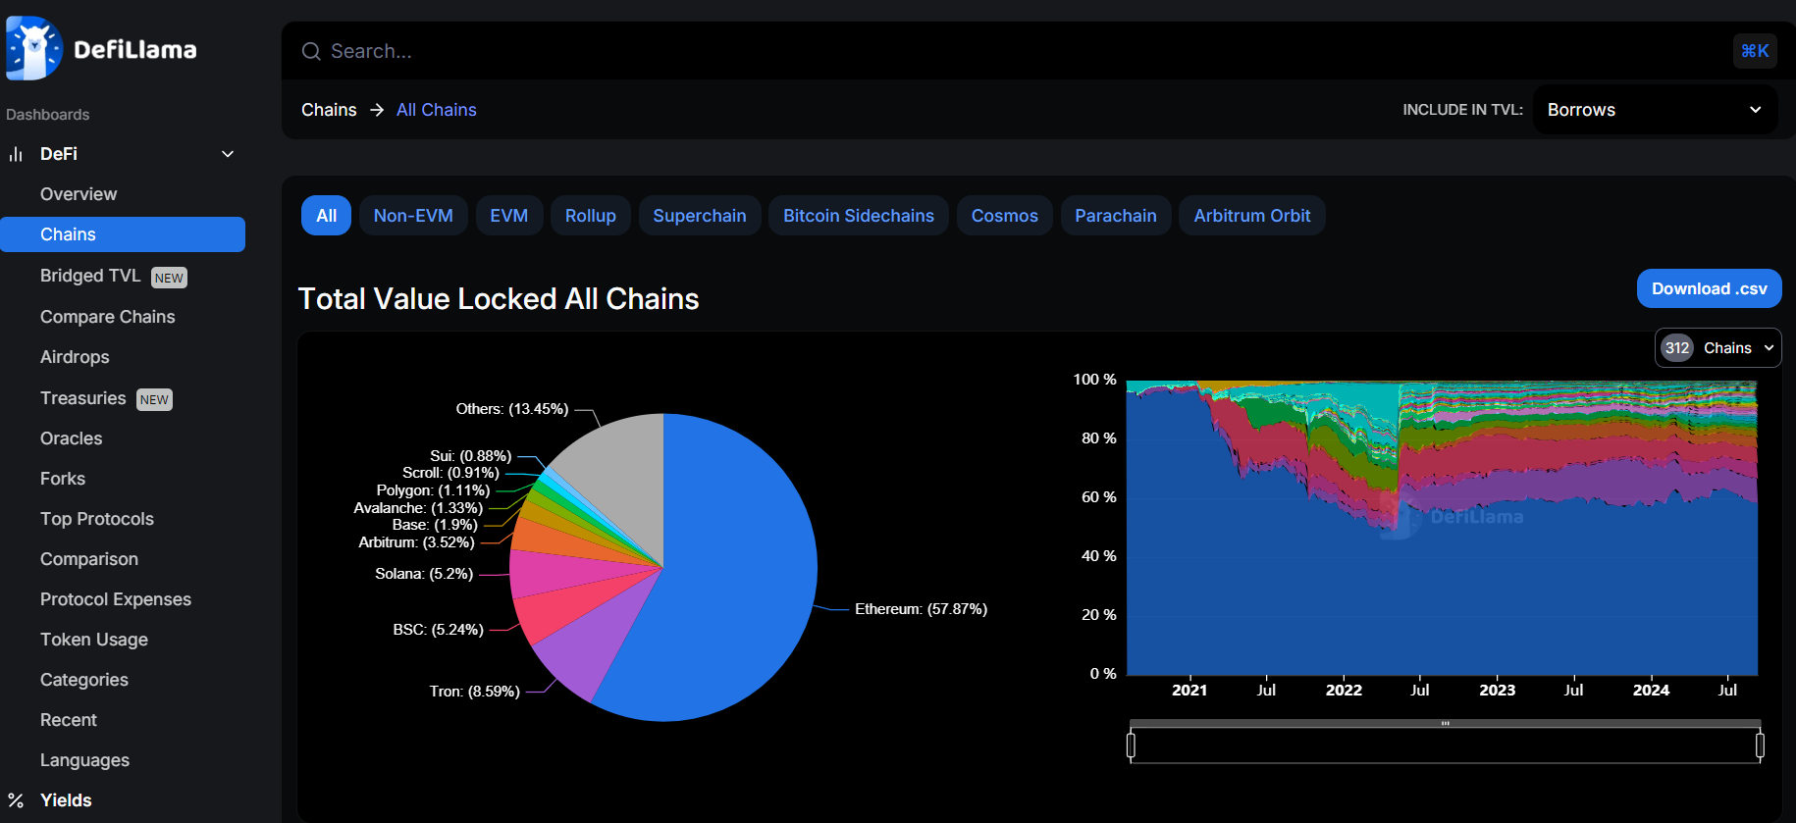
Task: Click the search magnifier icon
Action: (311, 51)
